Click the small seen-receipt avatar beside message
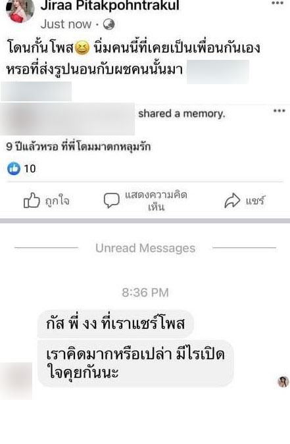The width and height of the screenshot is (290, 444). pos(283,382)
